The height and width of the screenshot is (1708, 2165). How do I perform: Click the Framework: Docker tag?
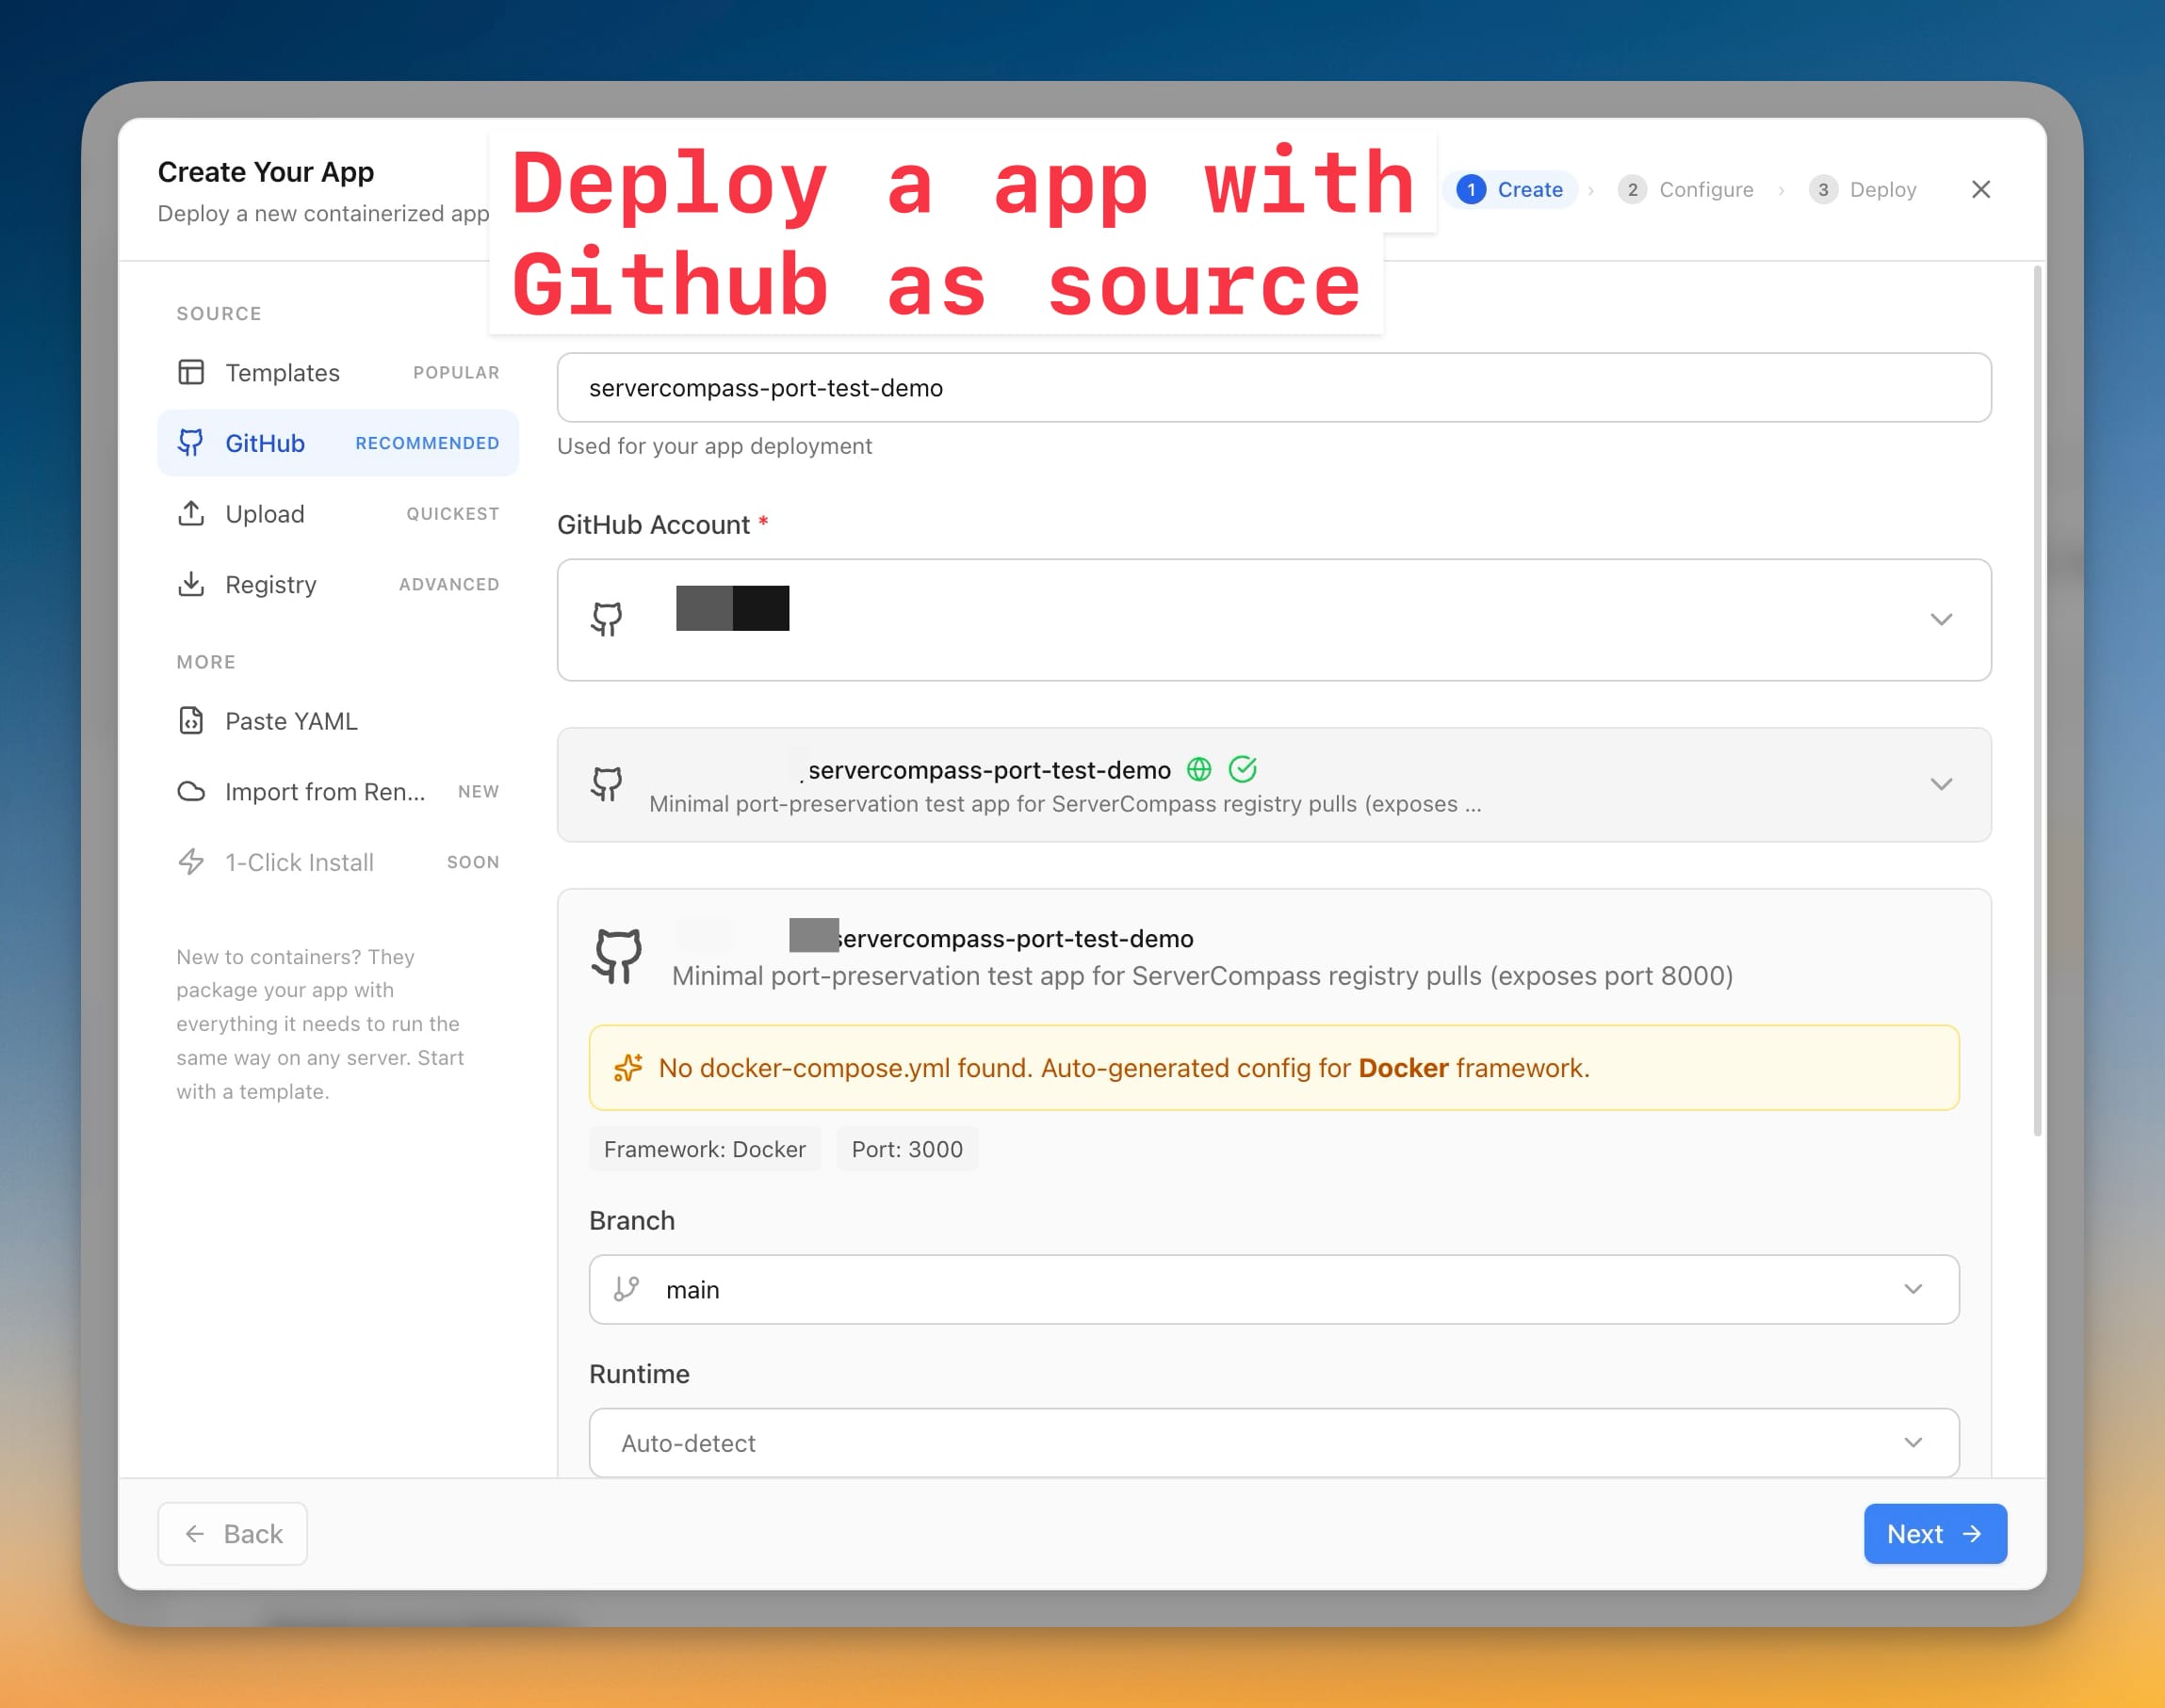coord(705,1149)
